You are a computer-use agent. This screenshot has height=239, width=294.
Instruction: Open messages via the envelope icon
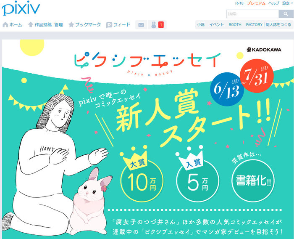(x=141, y=25)
